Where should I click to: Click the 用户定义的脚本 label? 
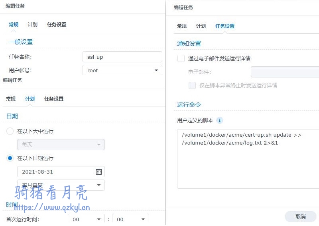pyautogui.click(x=195, y=120)
